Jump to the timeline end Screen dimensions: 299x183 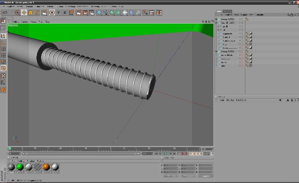click(x=174, y=154)
